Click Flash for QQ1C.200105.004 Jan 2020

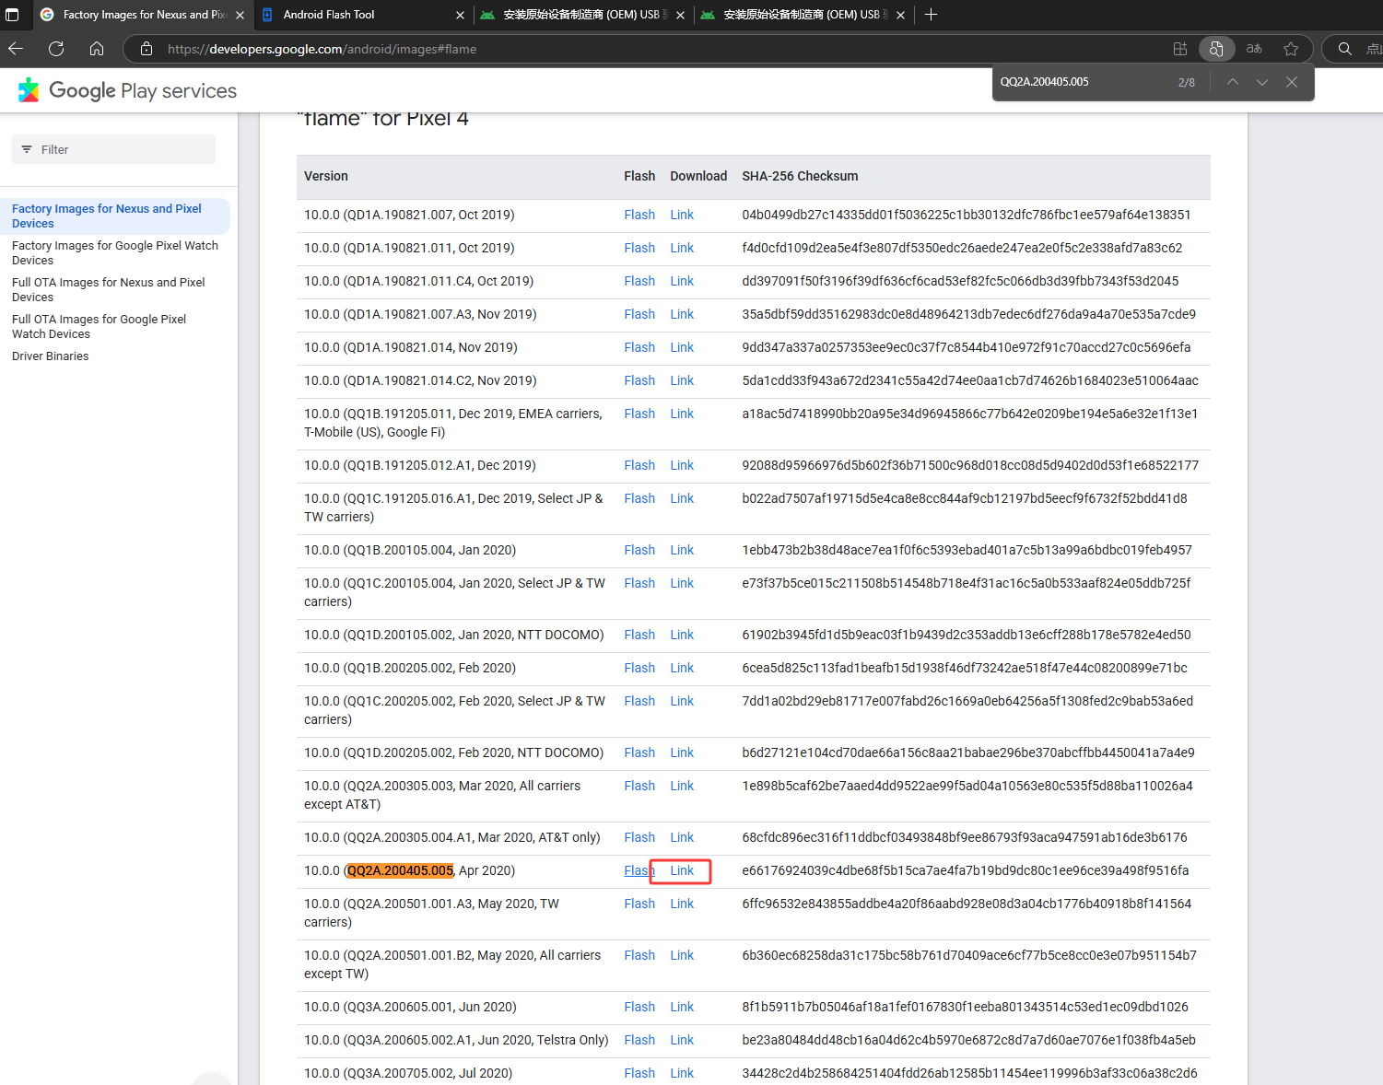click(639, 583)
